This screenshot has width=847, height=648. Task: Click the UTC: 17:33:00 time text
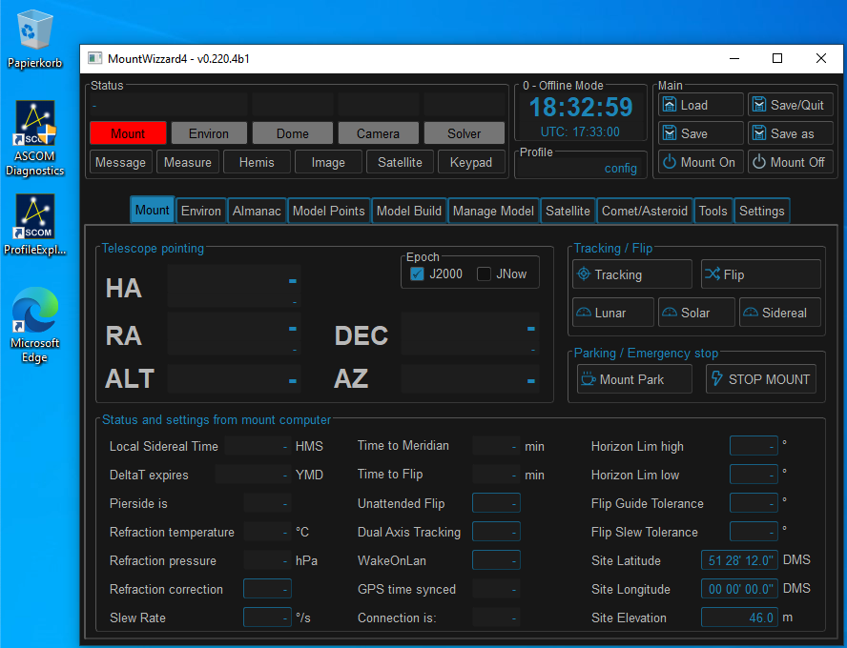(x=580, y=132)
